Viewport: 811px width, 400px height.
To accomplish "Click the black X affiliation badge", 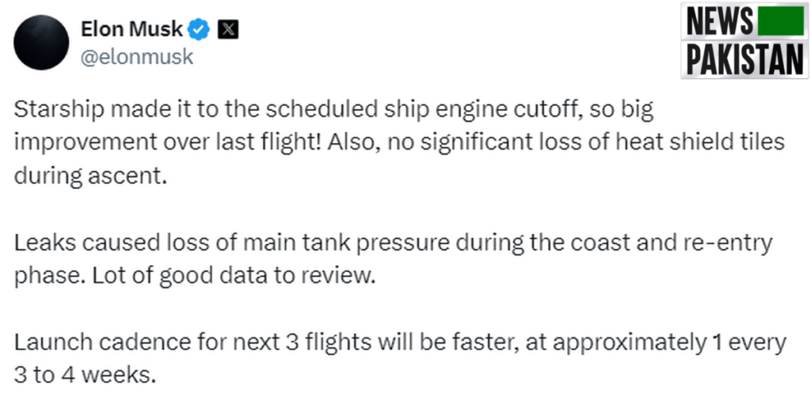I will pos(227,29).
